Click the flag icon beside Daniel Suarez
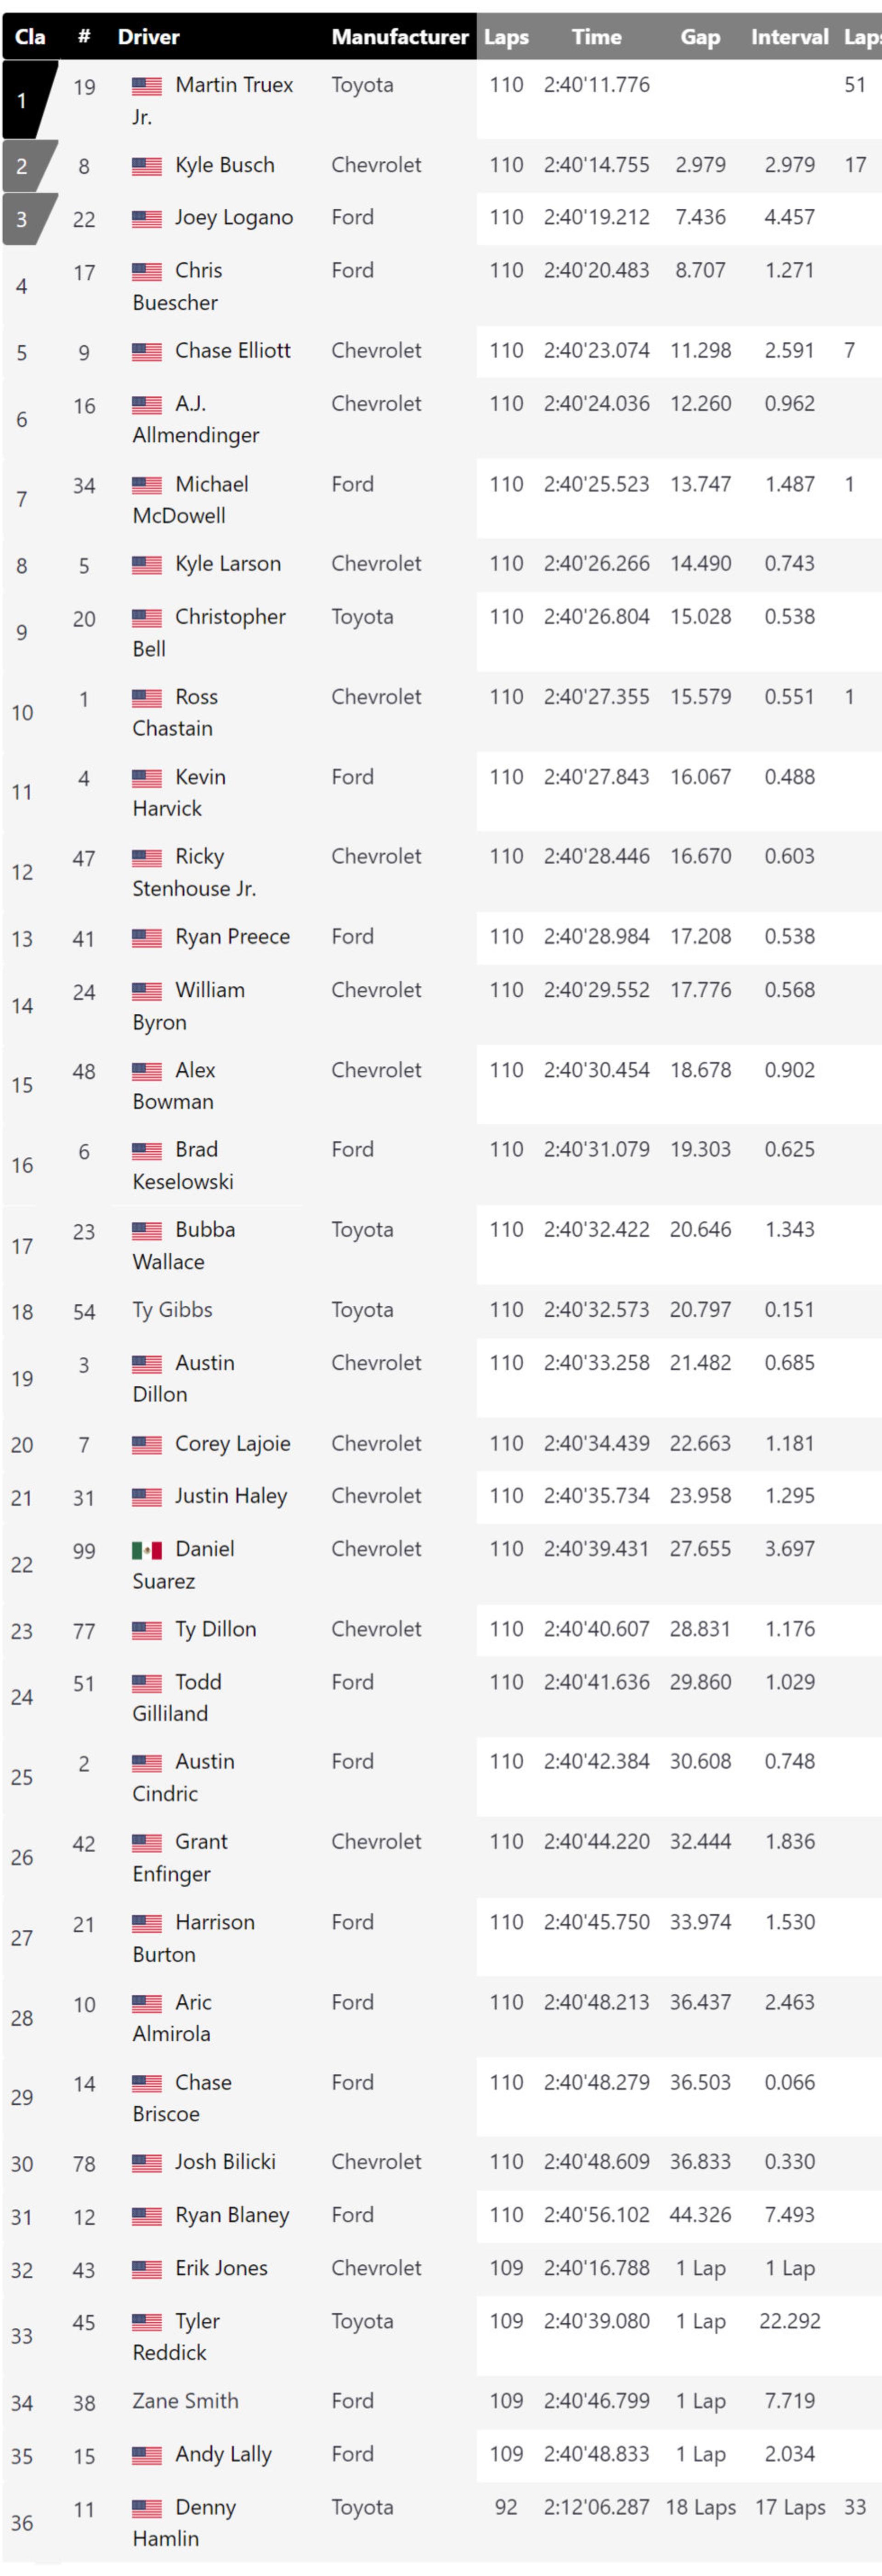882x2576 pixels. tap(147, 1550)
